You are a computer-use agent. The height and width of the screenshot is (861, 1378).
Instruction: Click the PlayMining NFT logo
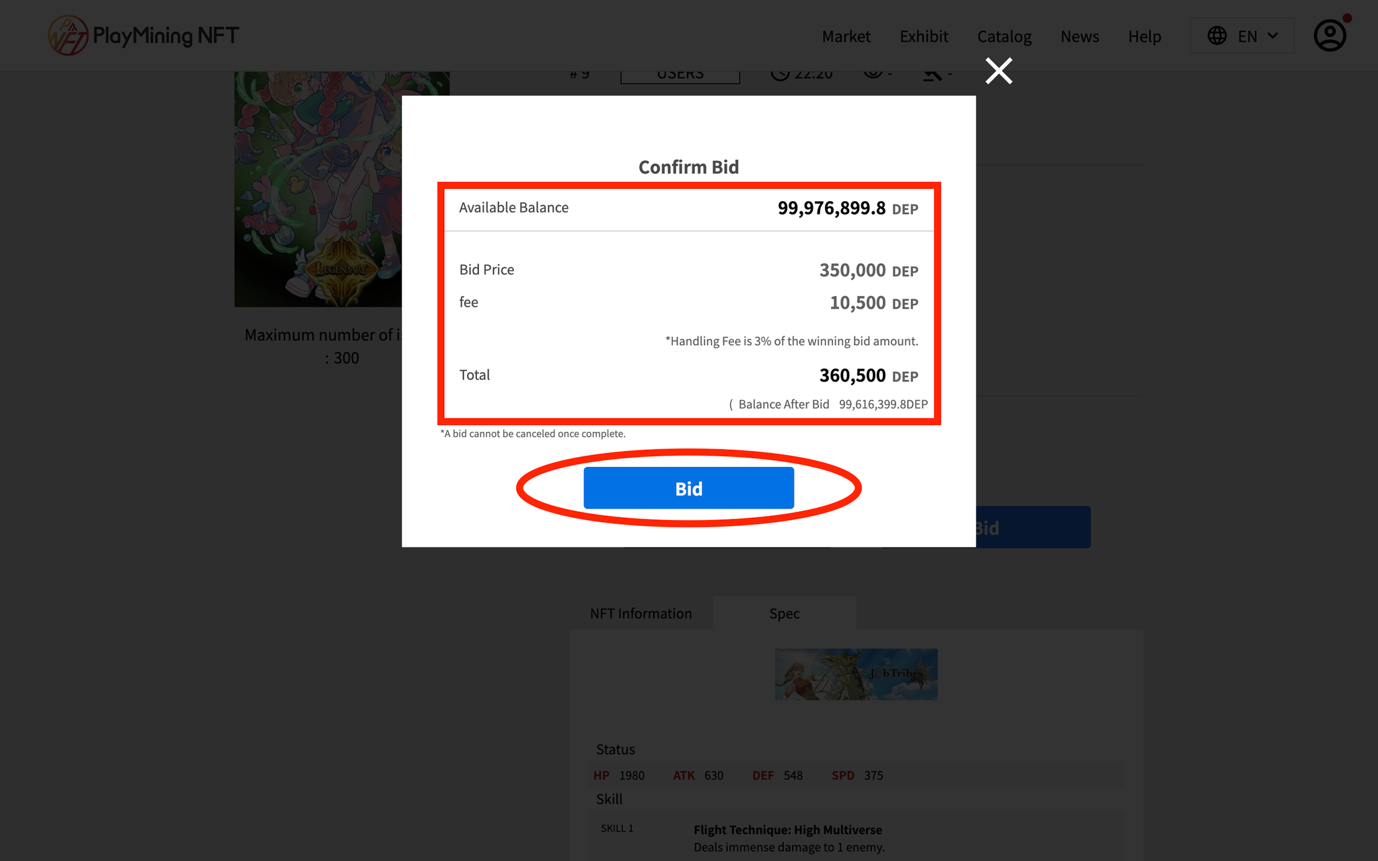(143, 35)
